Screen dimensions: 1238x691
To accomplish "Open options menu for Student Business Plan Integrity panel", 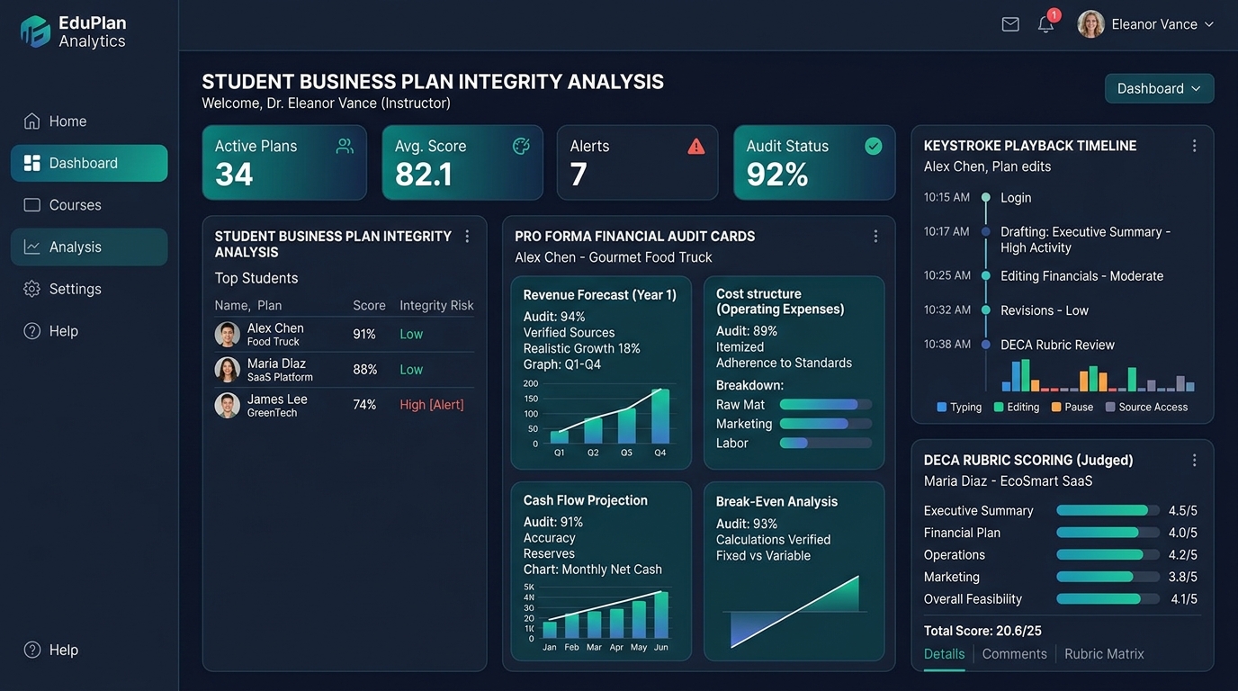I will (467, 236).
